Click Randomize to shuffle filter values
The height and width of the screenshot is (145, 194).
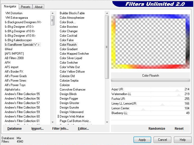(157, 129)
